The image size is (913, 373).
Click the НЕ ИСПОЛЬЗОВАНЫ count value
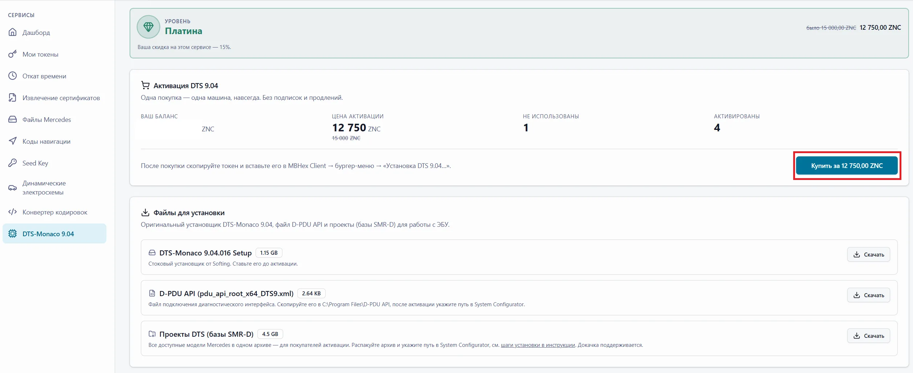point(526,128)
